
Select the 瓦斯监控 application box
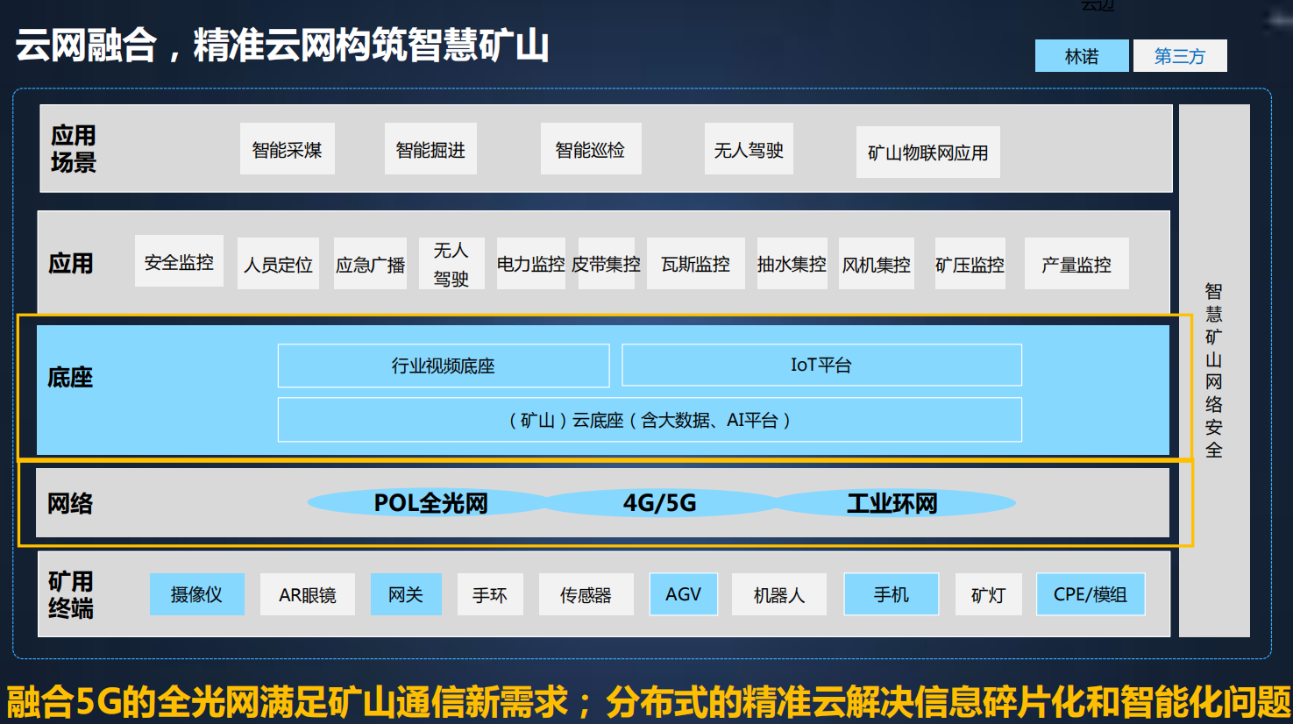point(695,264)
